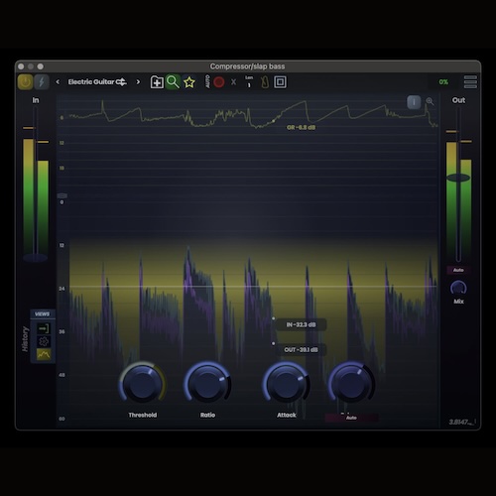496x496 pixels.
Task: Select the input arrow view icon
Action: (44, 328)
